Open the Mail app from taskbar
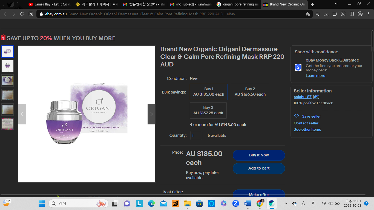Screen dimensions: 374x210 click(x=163, y=203)
